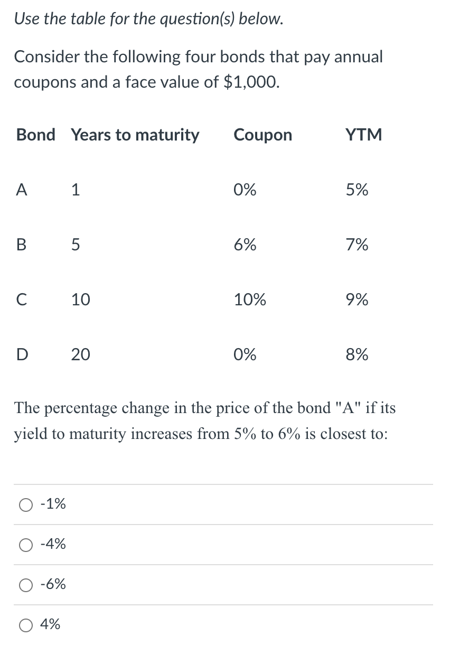Click the Coupon column header
Viewport: 450px width, 655px height.
coord(262,135)
